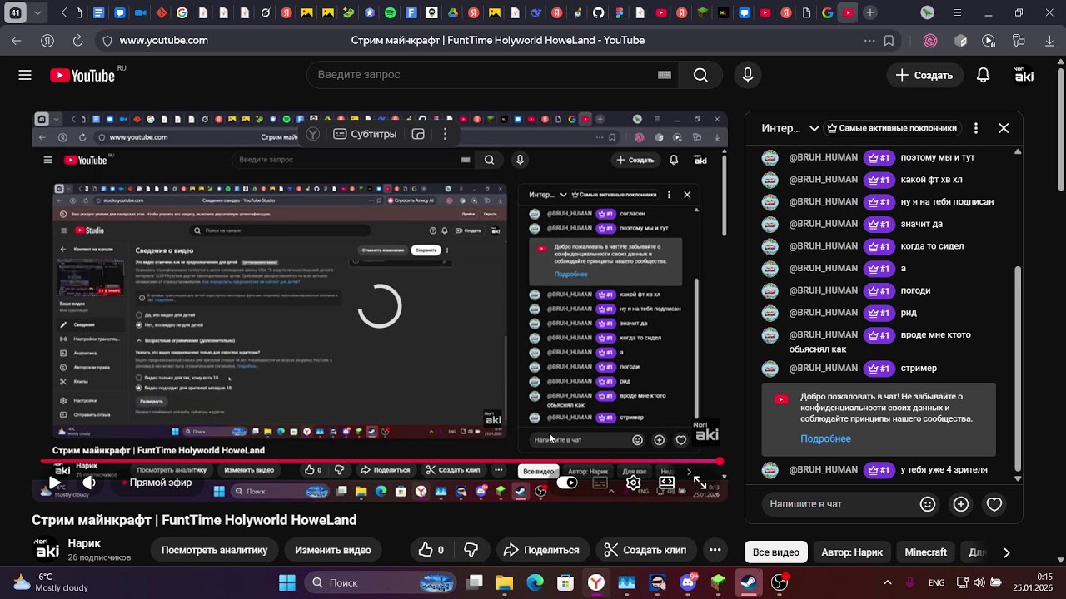This screenshot has width=1066, height=599.
Task: Open tab counter 41 list
Action: (x=16, y=12)
